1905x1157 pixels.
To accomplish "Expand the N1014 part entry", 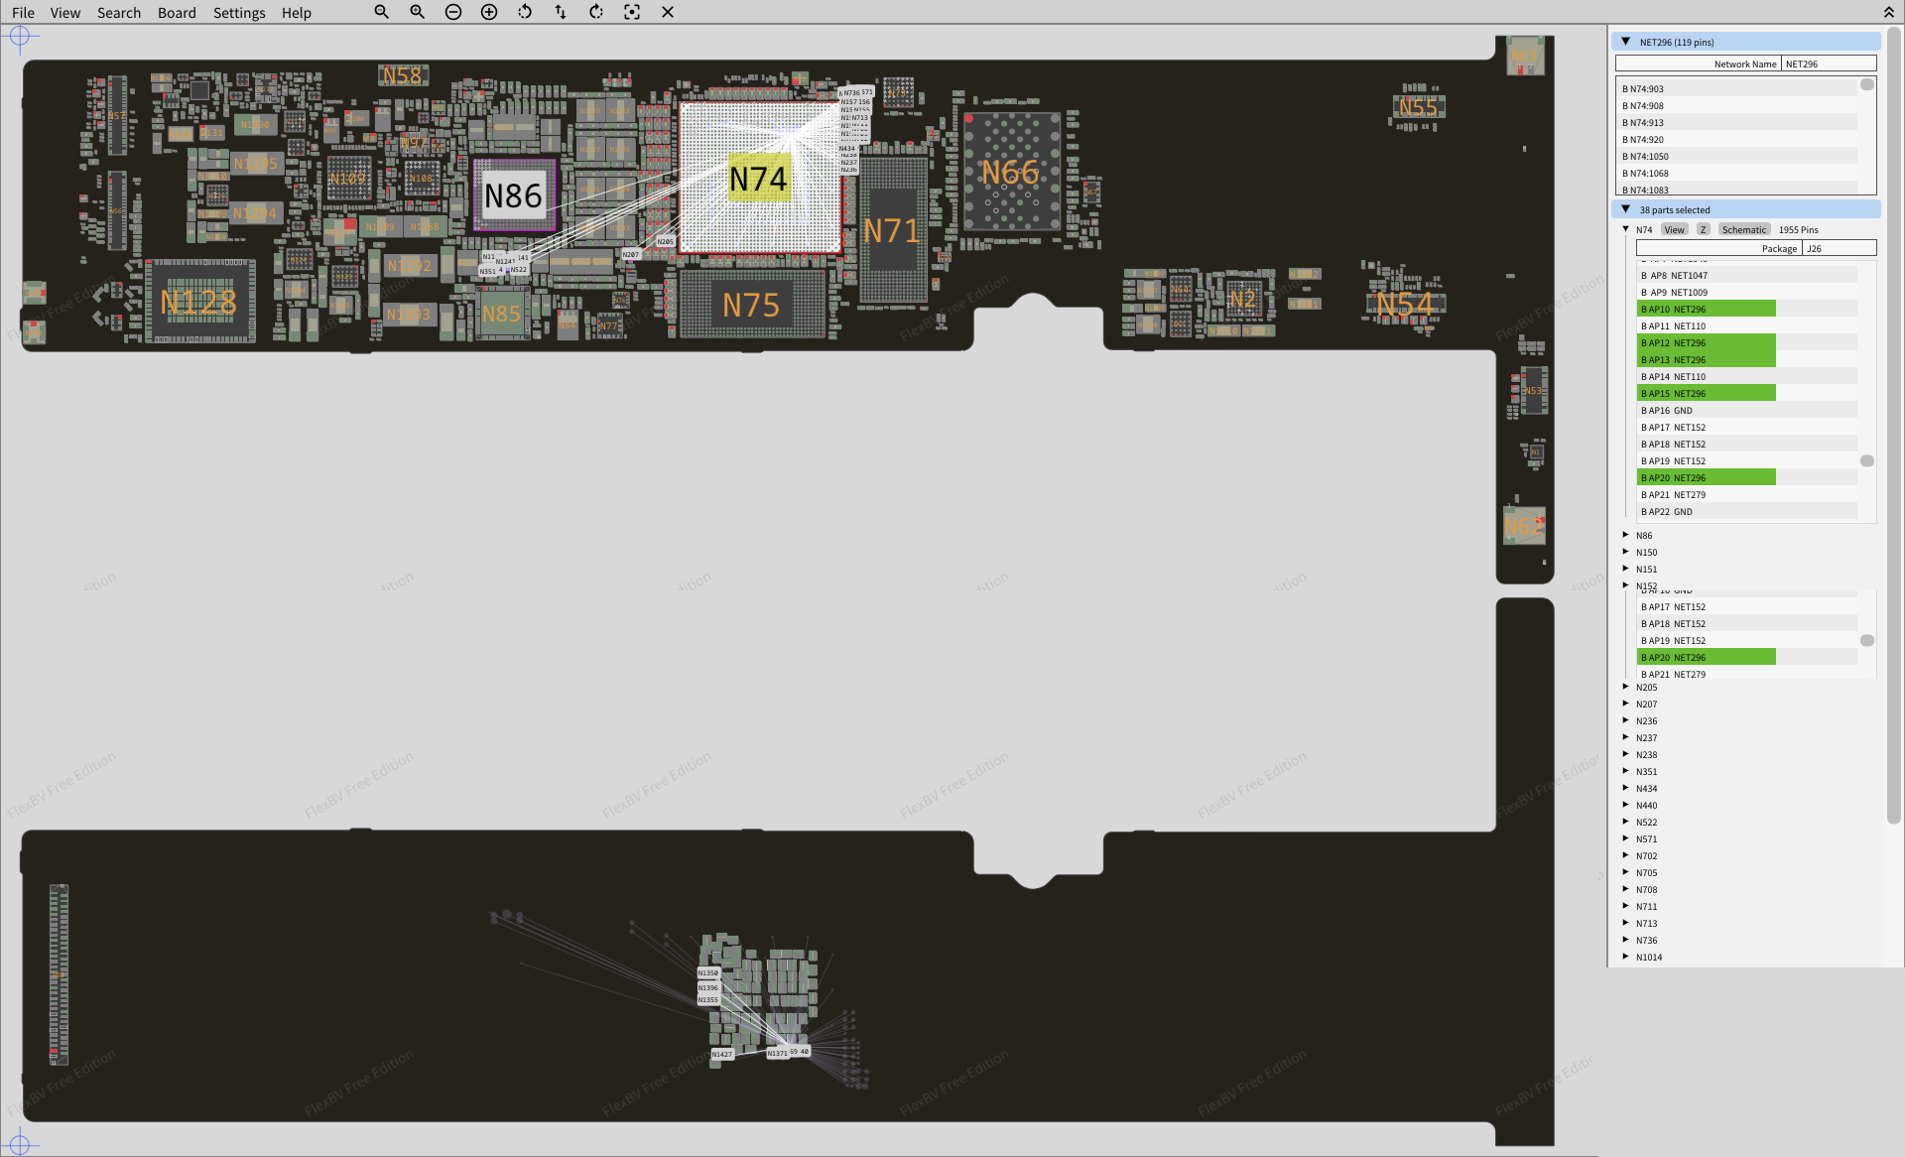I will pos(1626,957).
